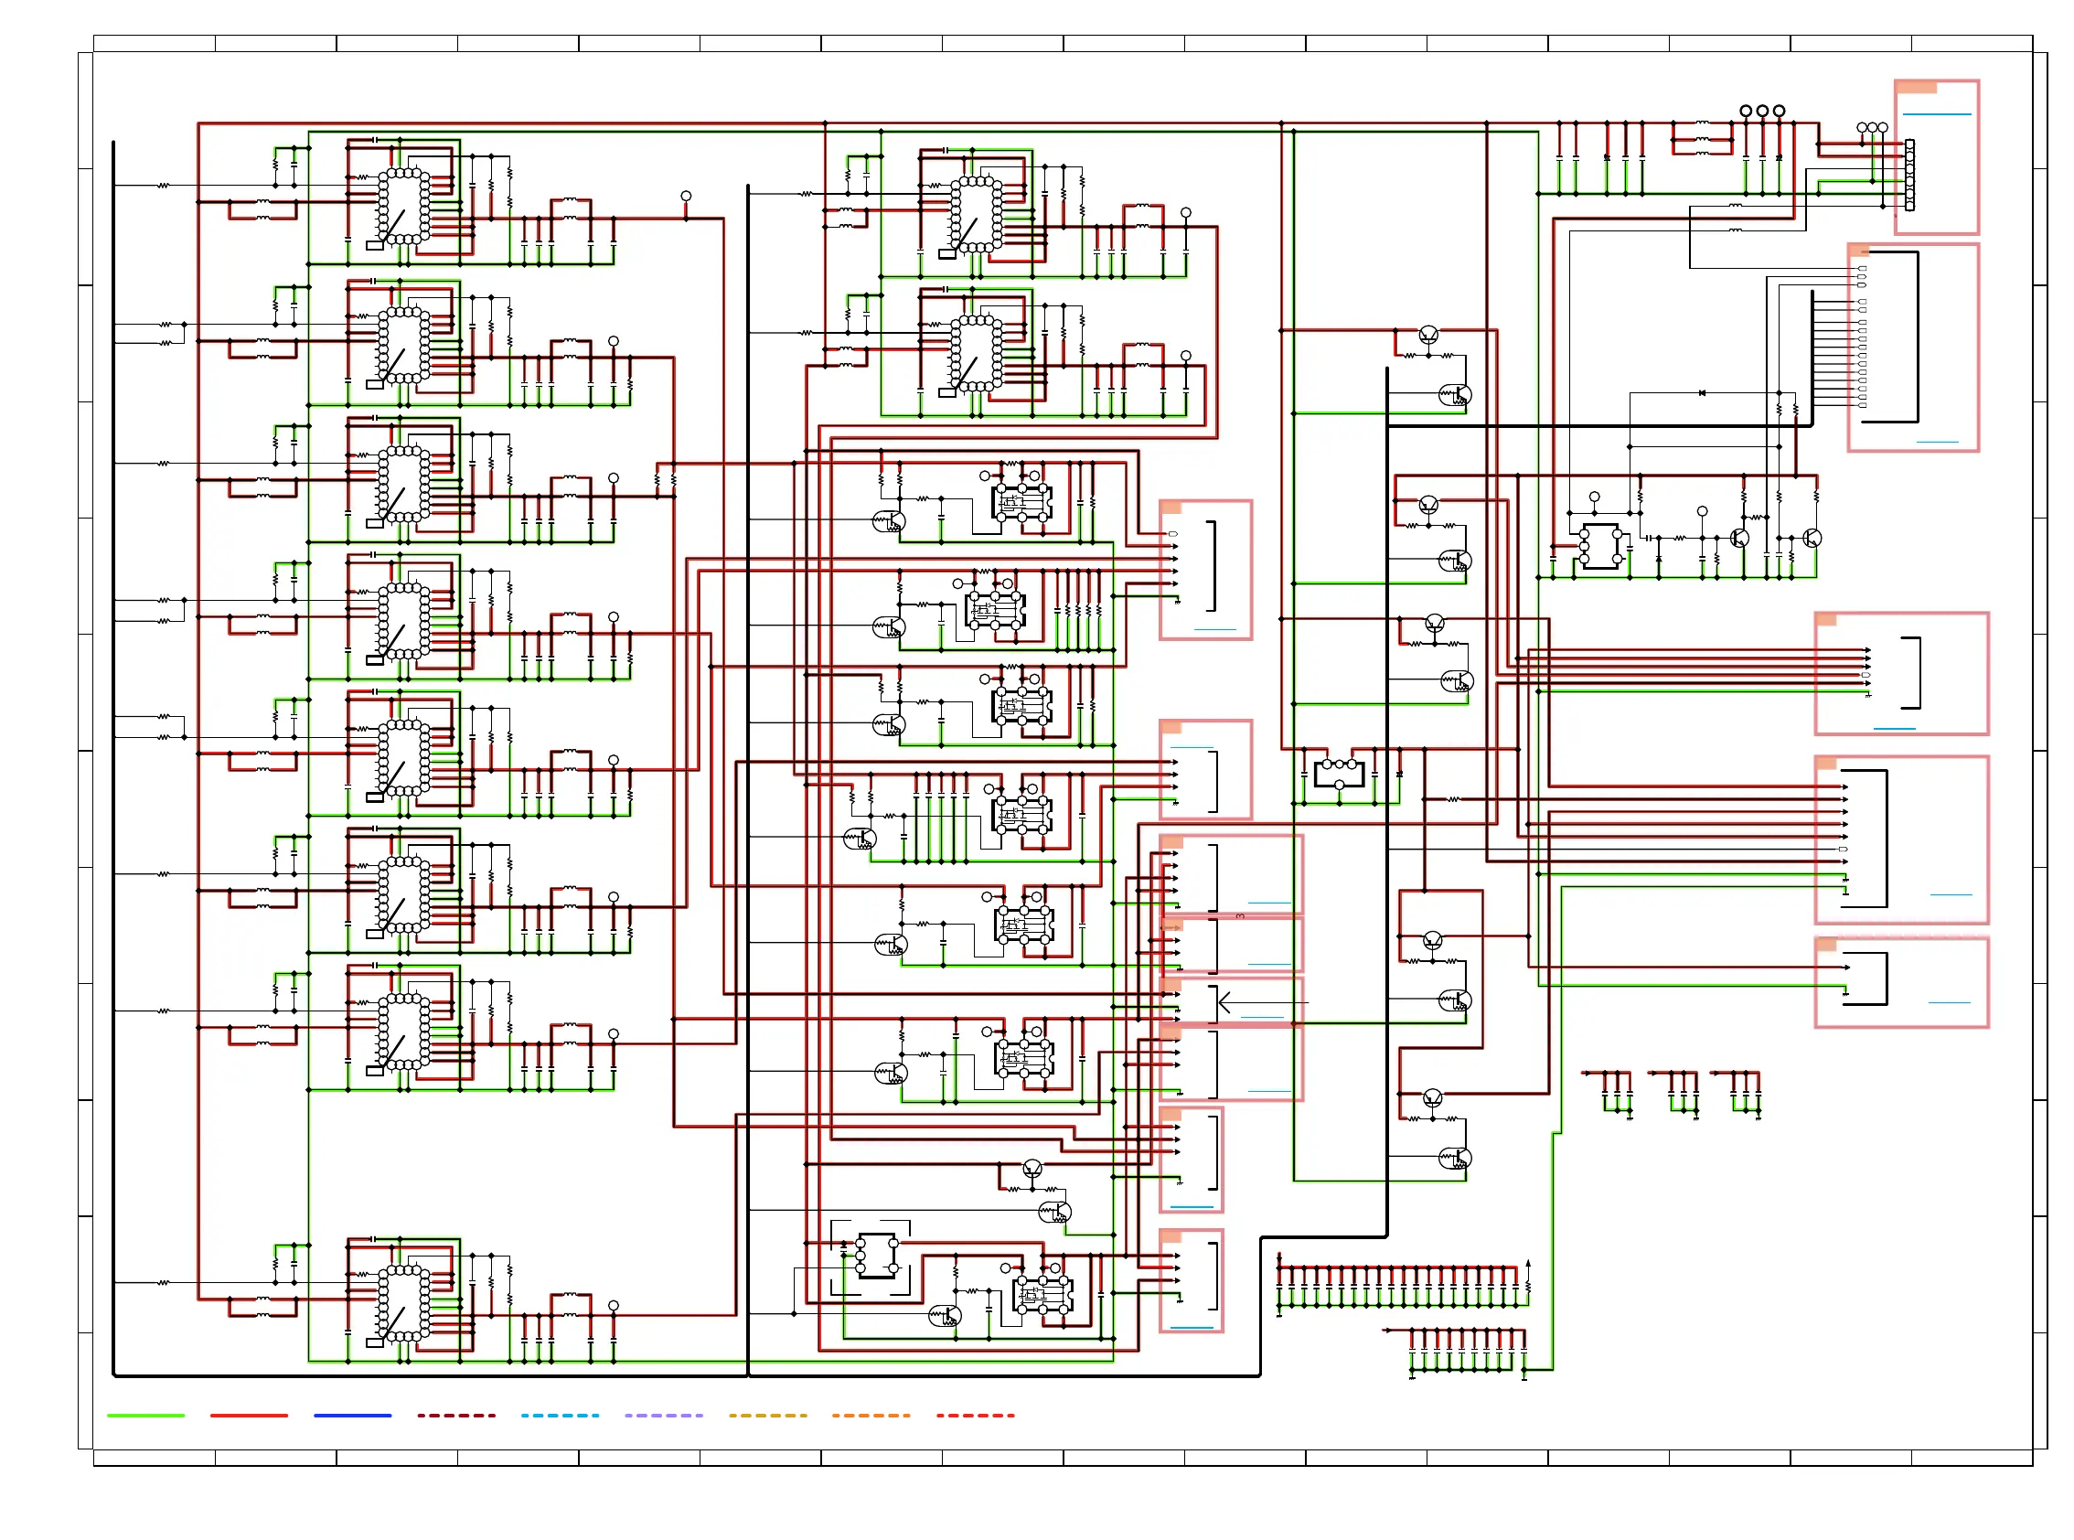Pick the dashed bright-red legend line
The width and height of the screenshot is (2074, 1540).
975,1415
